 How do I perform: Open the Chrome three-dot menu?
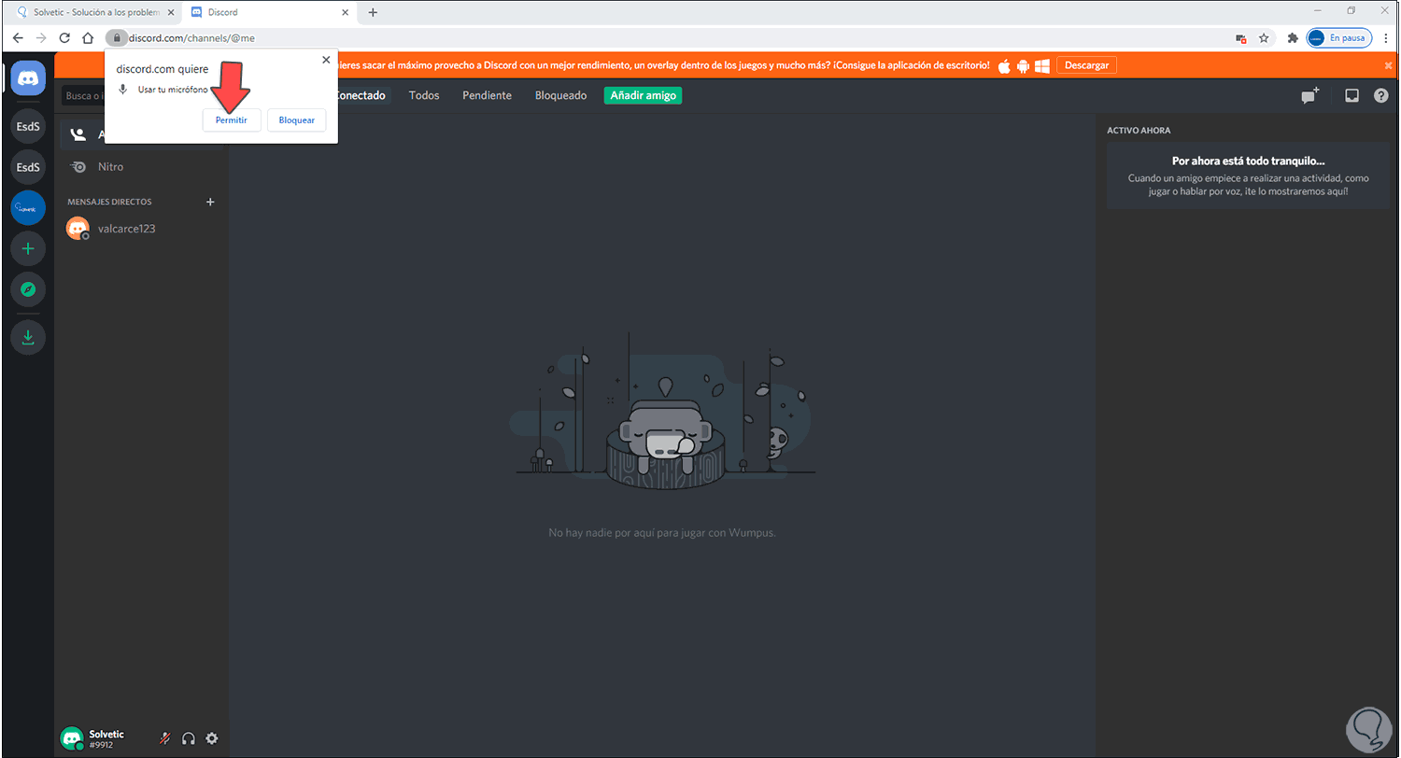click(x=1385, y=38)
